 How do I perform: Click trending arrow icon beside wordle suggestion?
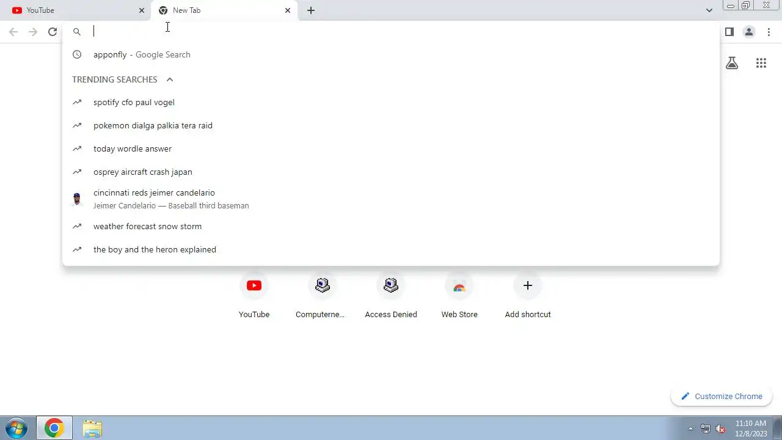(77, 148)
